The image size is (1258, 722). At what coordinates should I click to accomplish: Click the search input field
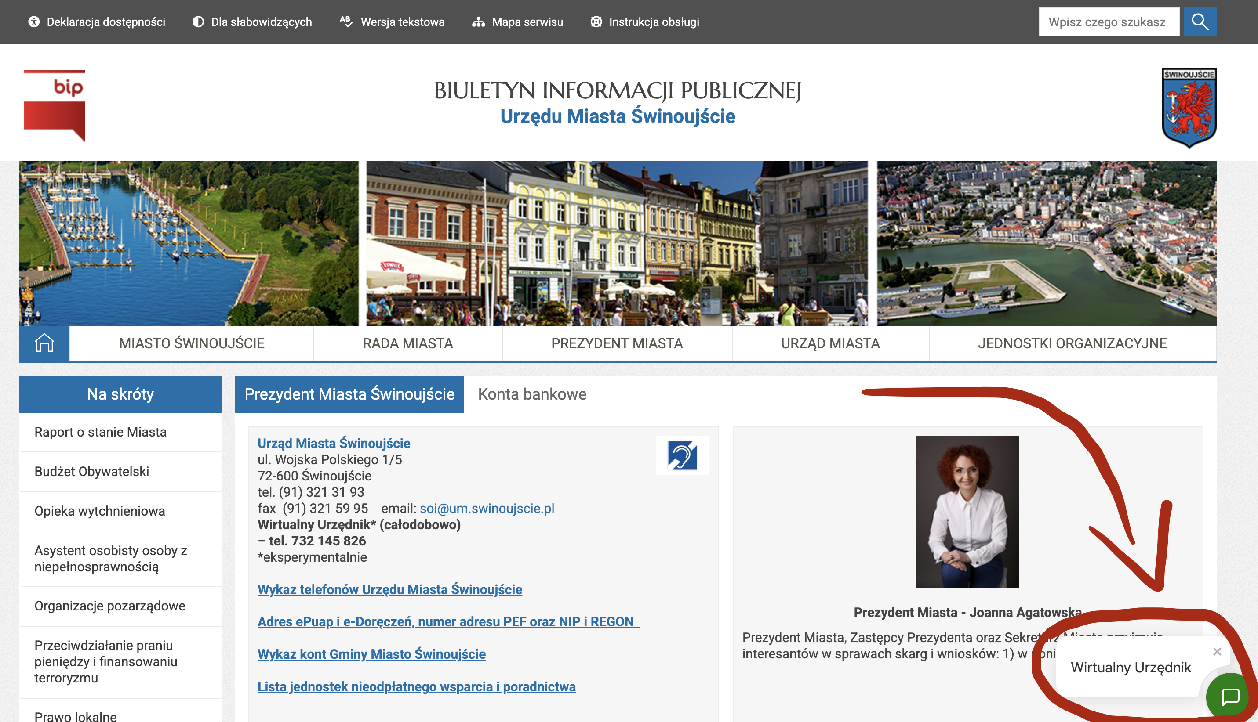(x=1108, y=22)
